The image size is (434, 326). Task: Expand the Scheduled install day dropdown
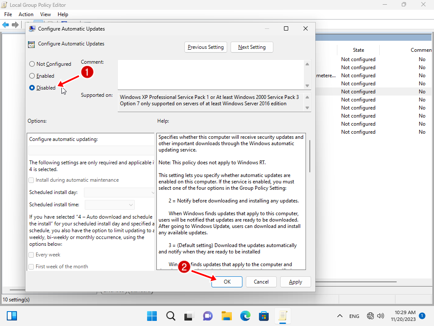coord(120,192)
